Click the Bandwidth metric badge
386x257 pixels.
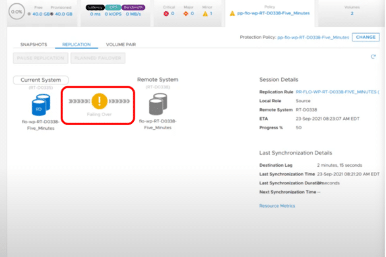pos(133,7)
